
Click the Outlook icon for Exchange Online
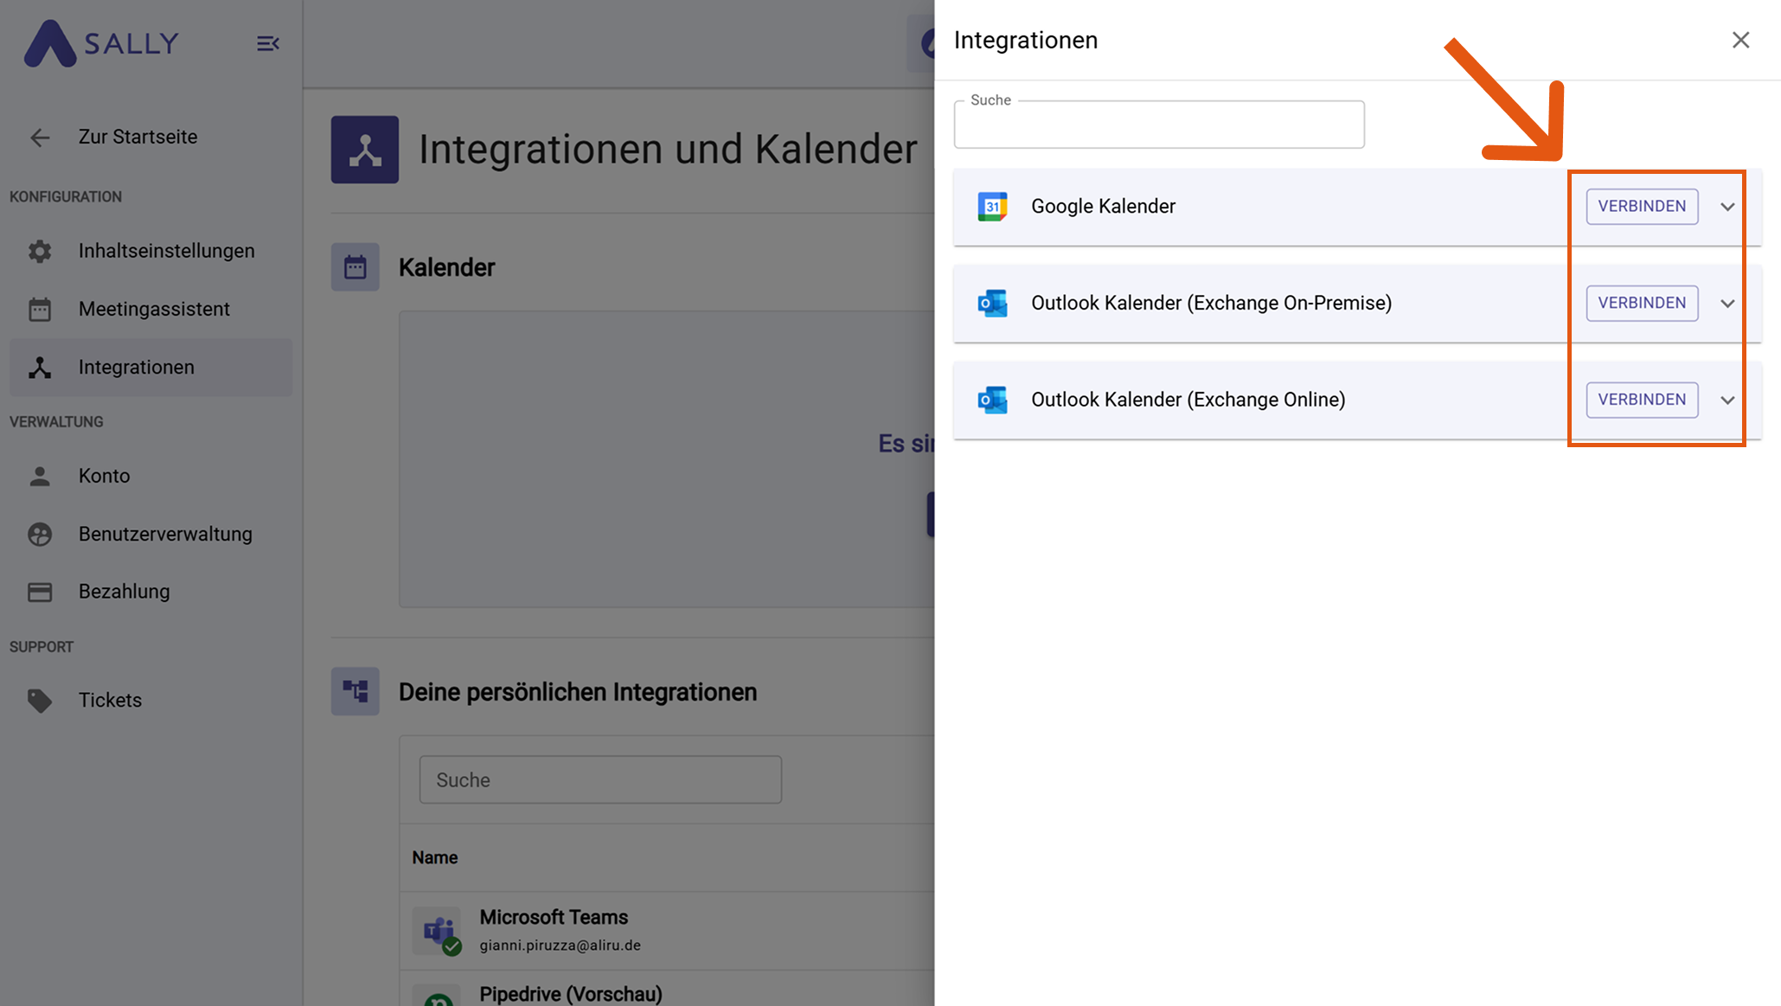pos(992,400)
